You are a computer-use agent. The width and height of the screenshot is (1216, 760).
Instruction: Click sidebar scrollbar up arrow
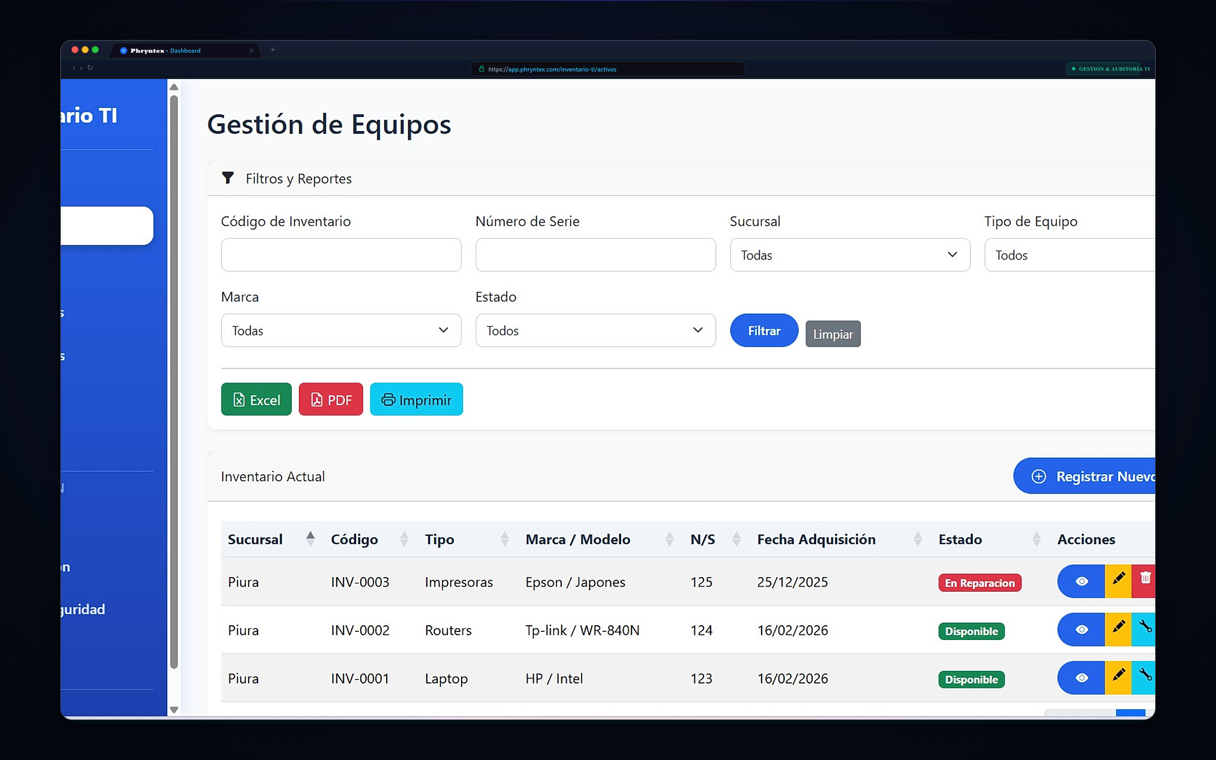[174, 87]
